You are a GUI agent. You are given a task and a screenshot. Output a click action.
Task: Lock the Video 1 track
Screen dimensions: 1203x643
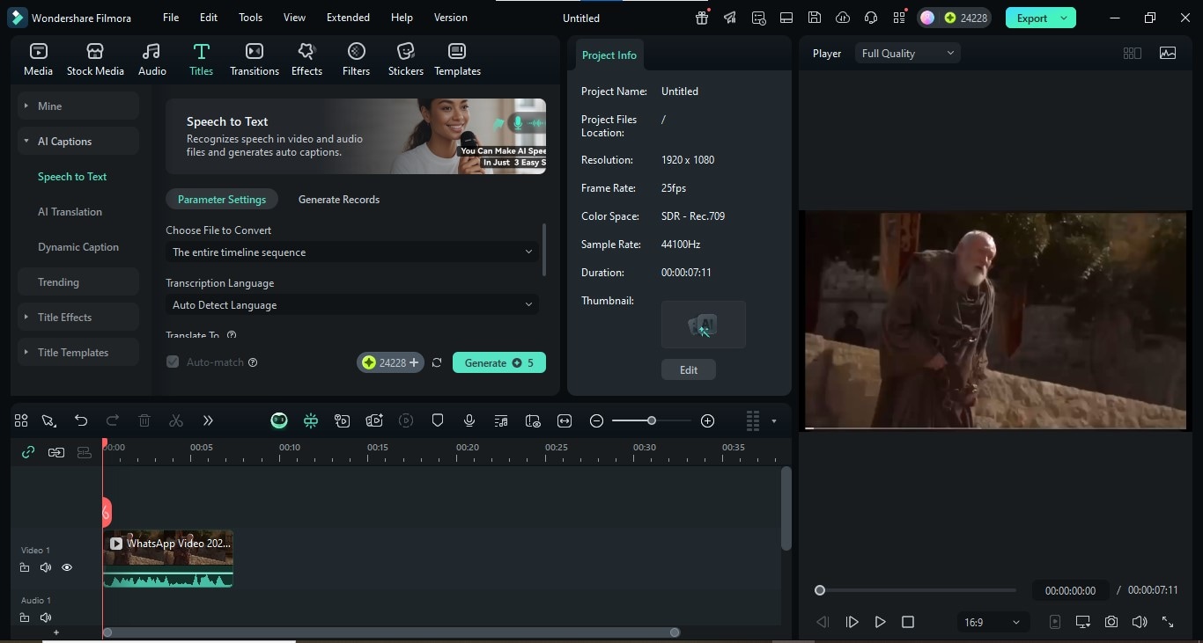(x=25, y=567)
